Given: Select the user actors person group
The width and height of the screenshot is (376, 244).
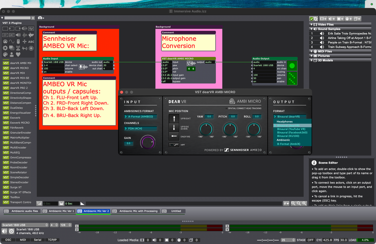Looking at the screenshot, I should tap(11, 55).
